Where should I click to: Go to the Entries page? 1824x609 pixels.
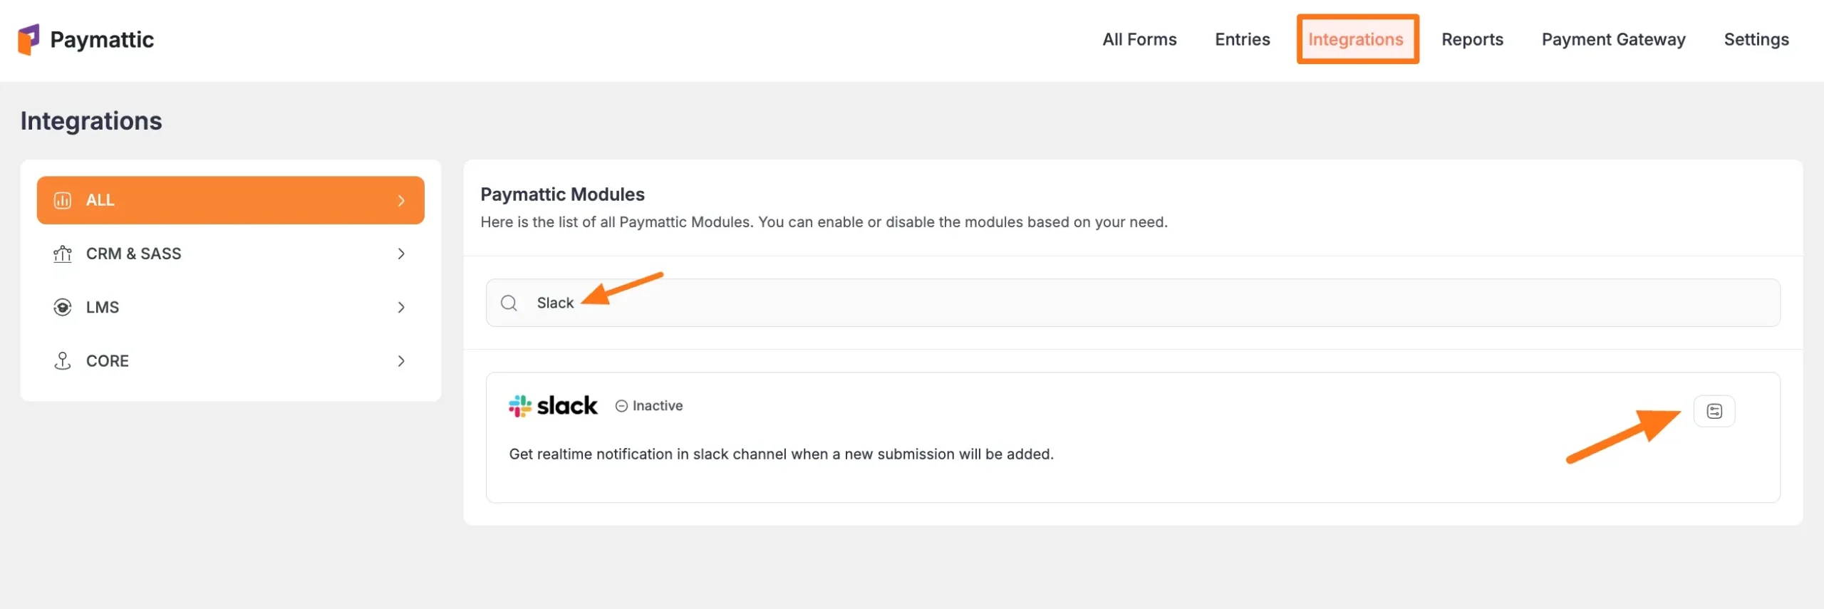(x=1242, y=40)
